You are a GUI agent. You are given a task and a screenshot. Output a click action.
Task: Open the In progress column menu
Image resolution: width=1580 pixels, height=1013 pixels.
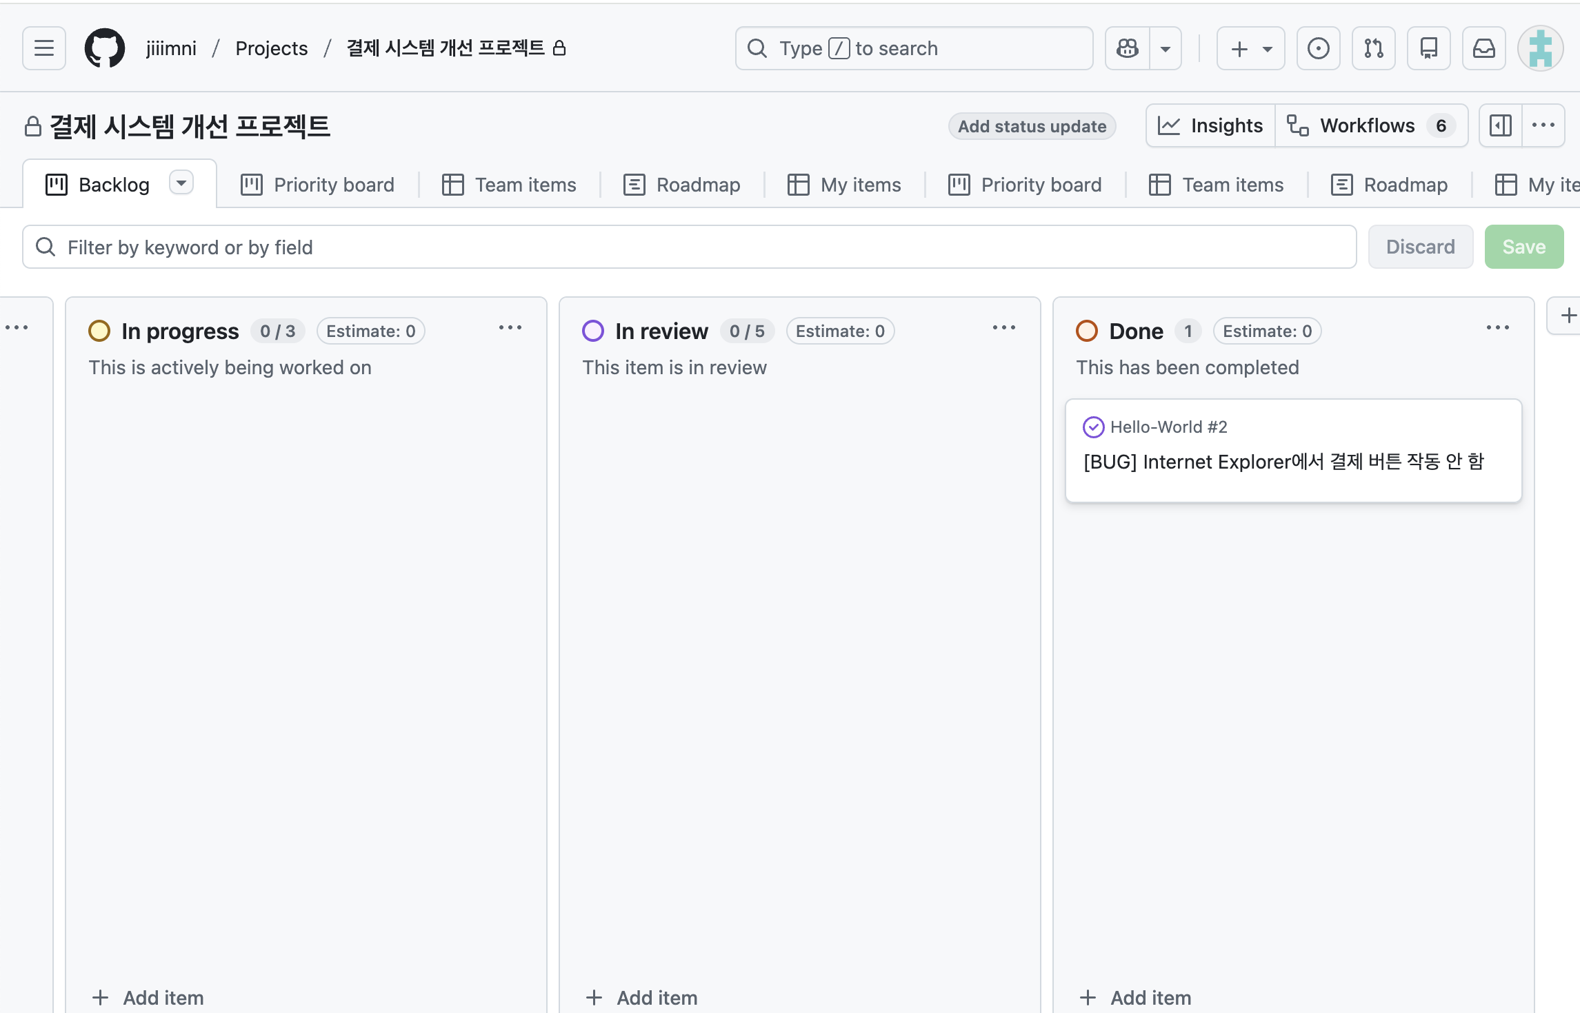510,328
